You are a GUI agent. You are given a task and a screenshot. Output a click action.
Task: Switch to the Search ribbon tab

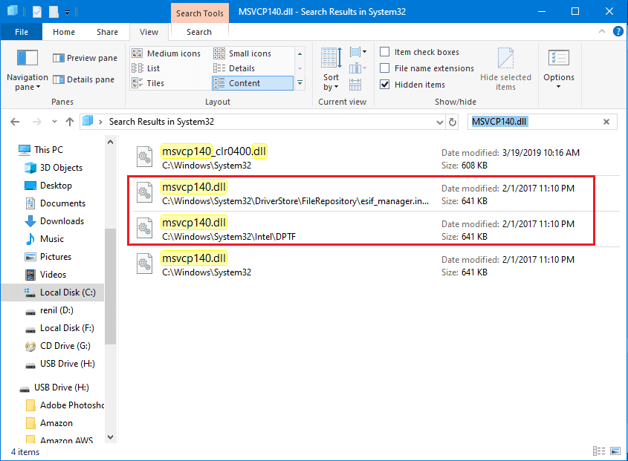[x=199, y=32]
